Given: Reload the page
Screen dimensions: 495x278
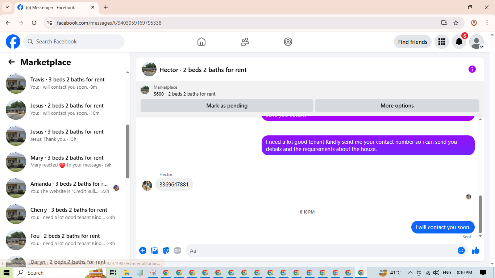Looking at the screenshot, I should 34,23.
